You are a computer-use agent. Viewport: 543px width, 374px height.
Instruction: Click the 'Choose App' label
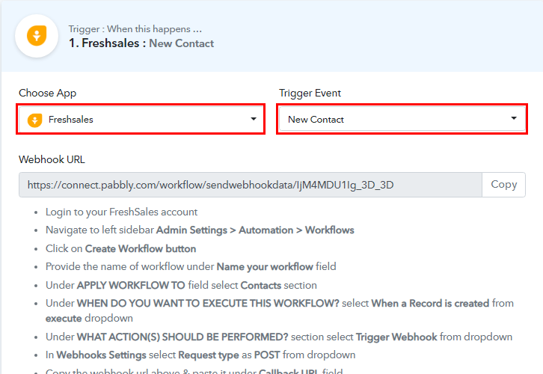[47, 93]
